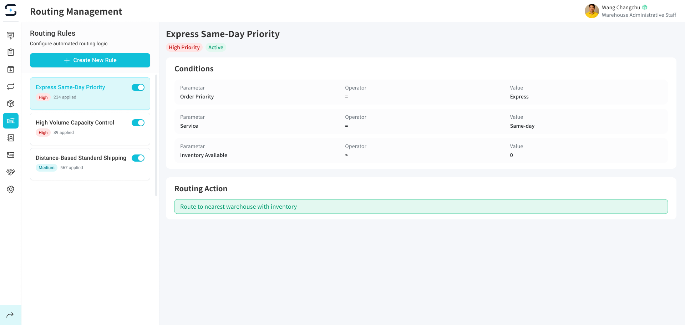Click the billing list sidebar icon
The image size is (685, 325).
(11, 155)
